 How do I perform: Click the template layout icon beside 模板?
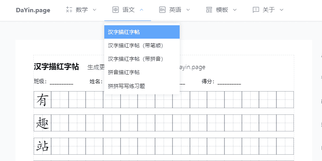click(x=209, y=9)
